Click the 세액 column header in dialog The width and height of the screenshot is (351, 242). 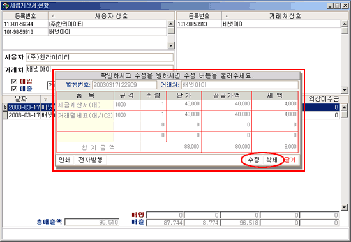point(275,95)
